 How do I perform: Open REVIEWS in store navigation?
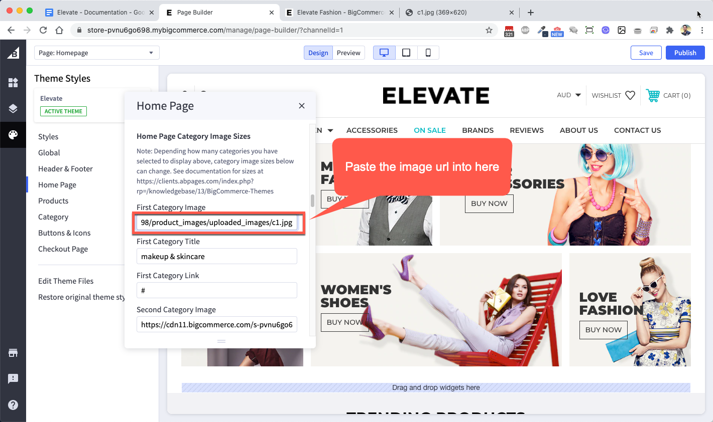coord(527,130)
